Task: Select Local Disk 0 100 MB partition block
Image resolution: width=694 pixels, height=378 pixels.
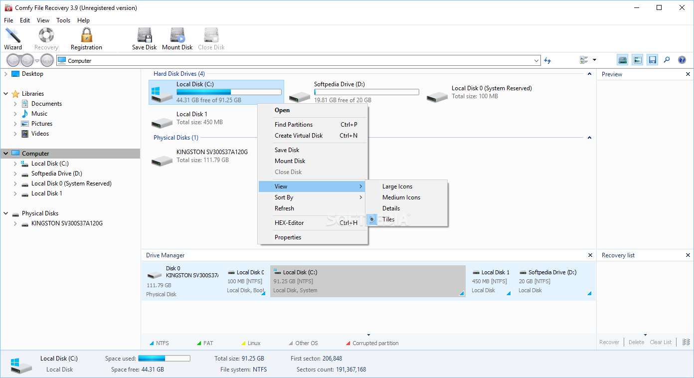Action: tap(246, 281)
